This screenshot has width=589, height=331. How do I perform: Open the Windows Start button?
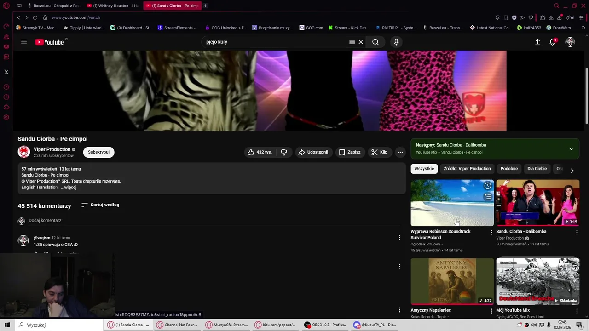tap(7, 325)
